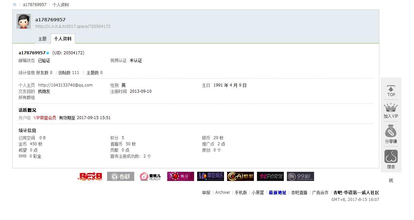Click the a178769957 header username

point(50,20)
